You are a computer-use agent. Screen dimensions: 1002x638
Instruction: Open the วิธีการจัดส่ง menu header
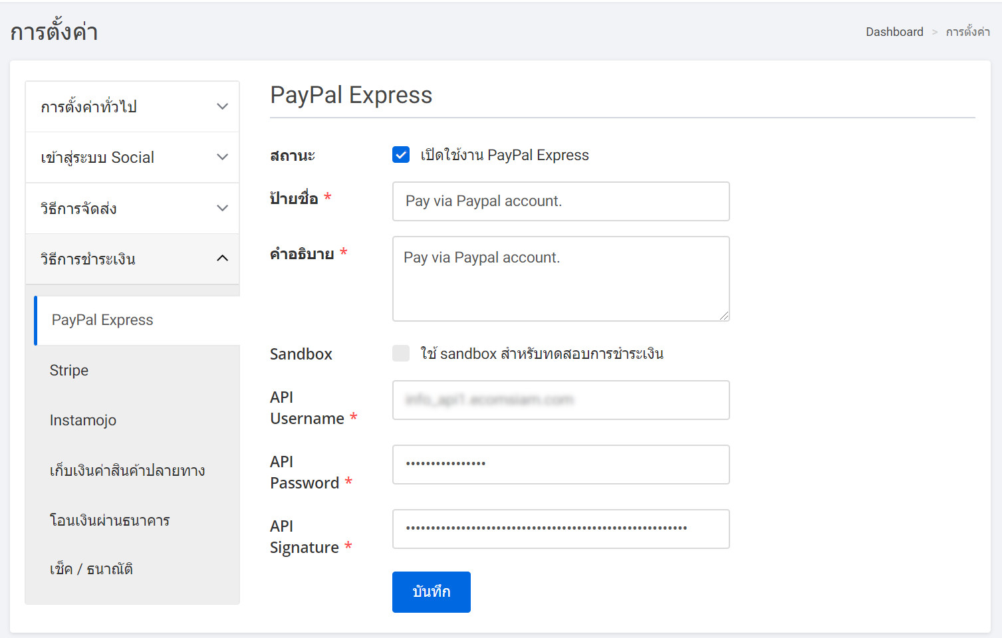(x=132, y=208)
